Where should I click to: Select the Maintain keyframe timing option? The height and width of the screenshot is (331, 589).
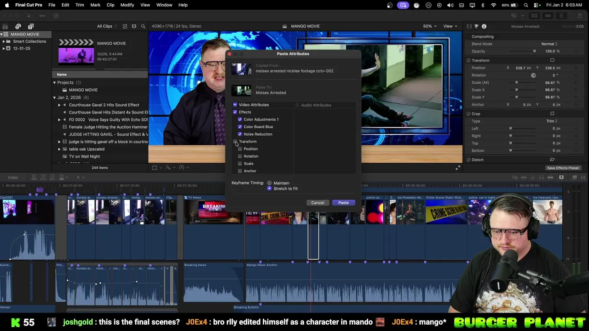coord(269,183)
